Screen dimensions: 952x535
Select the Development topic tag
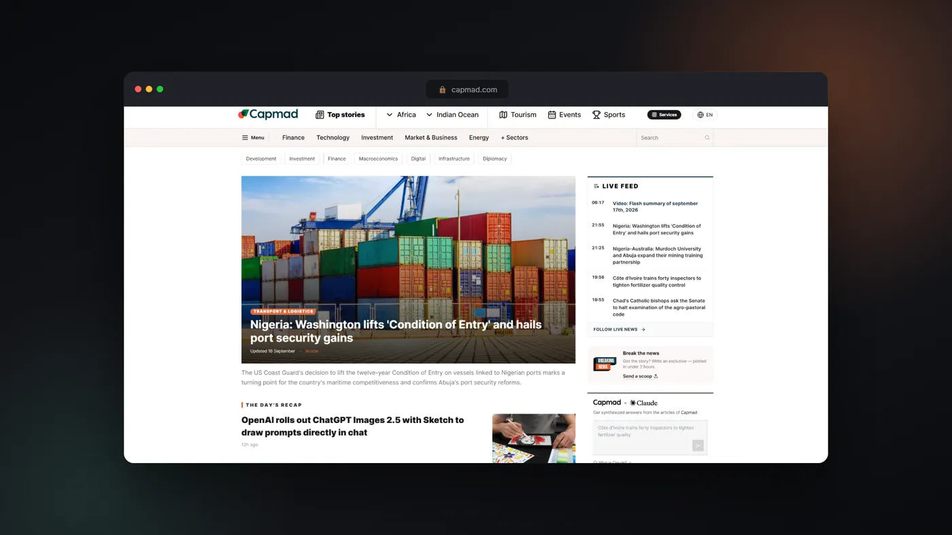coord(261,159)
